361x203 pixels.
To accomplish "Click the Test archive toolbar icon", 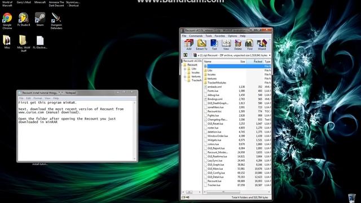I will [214, 45].
